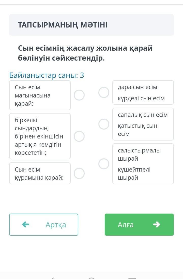Screen dimensions: 183x279
Task: Click the 'ТАПСЫРМАНЫҢ МӘТІНІ' header
Action: point(63,25)
